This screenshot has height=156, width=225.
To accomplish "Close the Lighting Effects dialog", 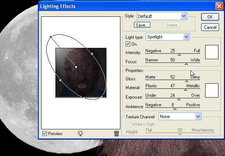I will click(x=219, y=6).
